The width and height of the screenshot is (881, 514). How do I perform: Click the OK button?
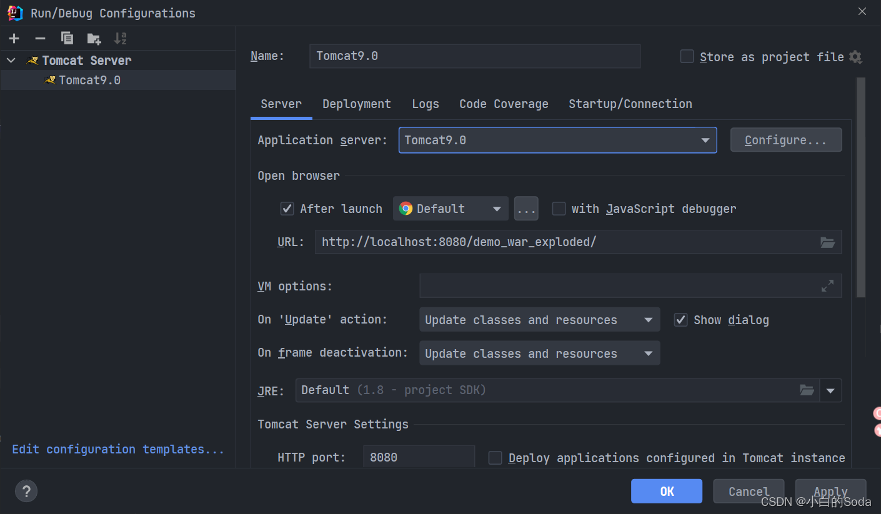(x=667, y=491)
